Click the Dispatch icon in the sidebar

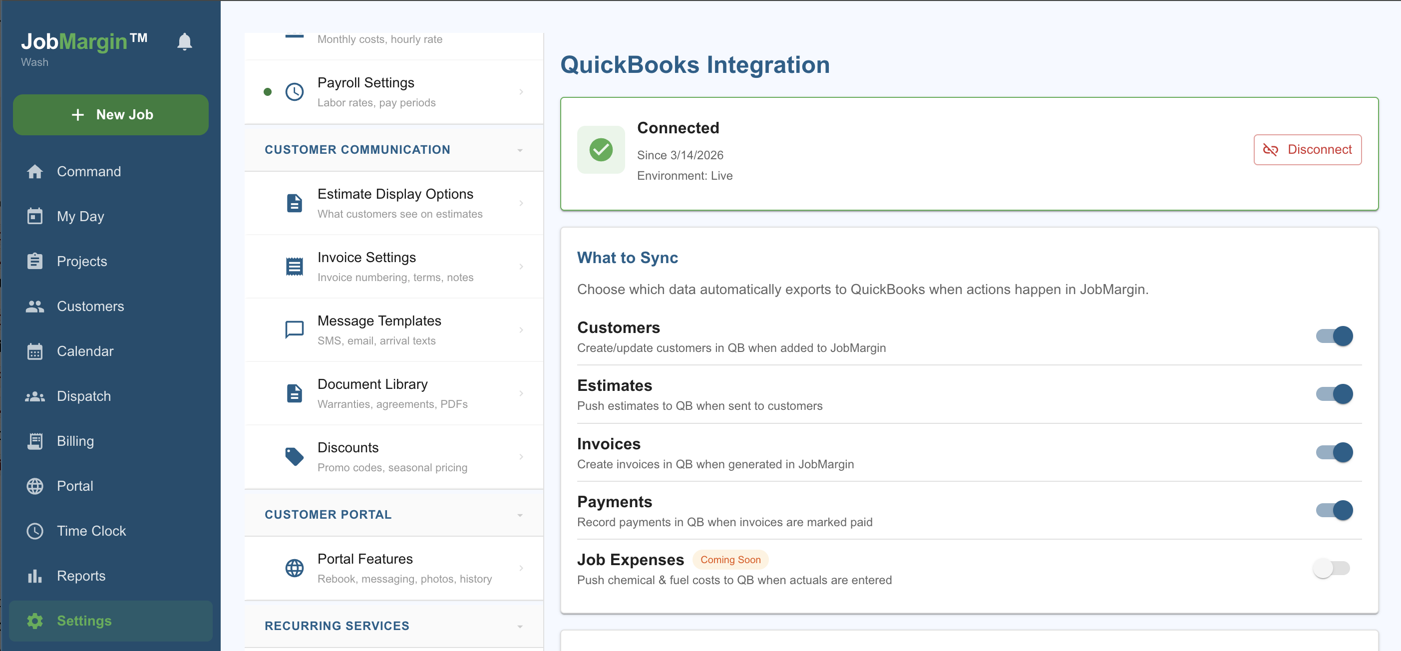(35, 396)
